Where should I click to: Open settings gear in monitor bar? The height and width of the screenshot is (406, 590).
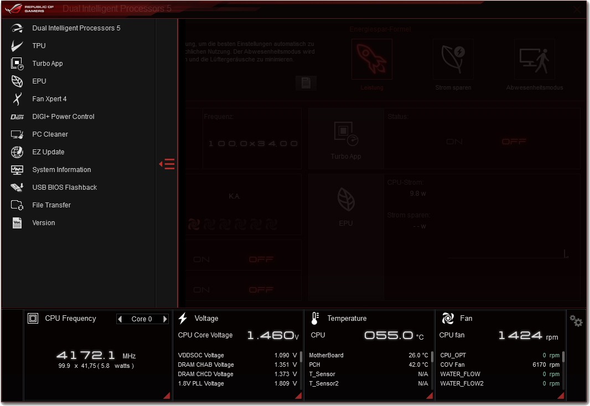click(576, 321)
